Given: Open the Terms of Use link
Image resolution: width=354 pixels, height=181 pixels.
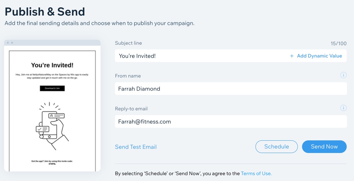Looking at the screenshot, I should (256, 174).
